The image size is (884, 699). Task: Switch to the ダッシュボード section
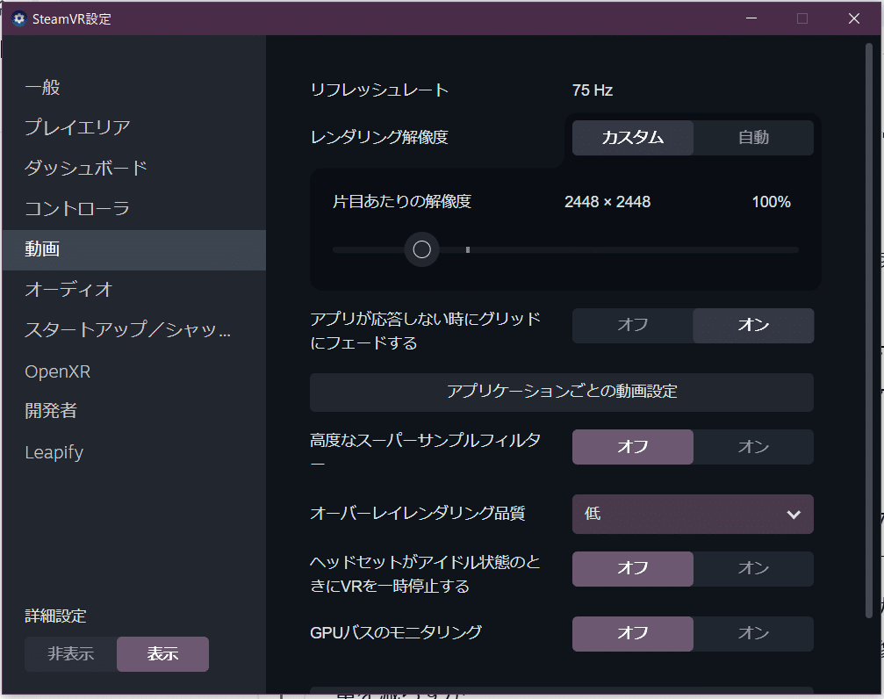click(133, 168)
